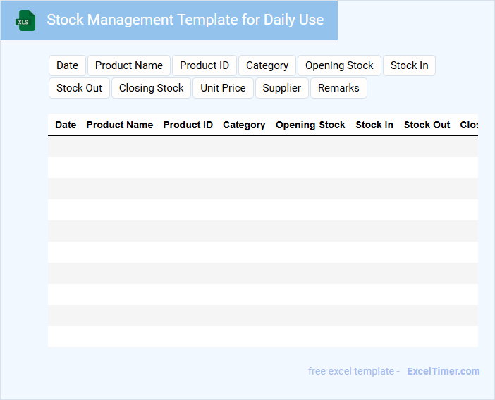Screen dimensions: 495x400
Task: Select the Stock In column header
Action: pyautogui.click(x=374, y=125)
